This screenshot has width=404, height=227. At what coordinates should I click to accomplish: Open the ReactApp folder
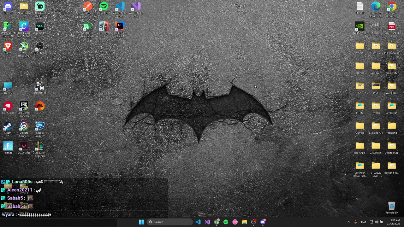[x=360, y=148]
